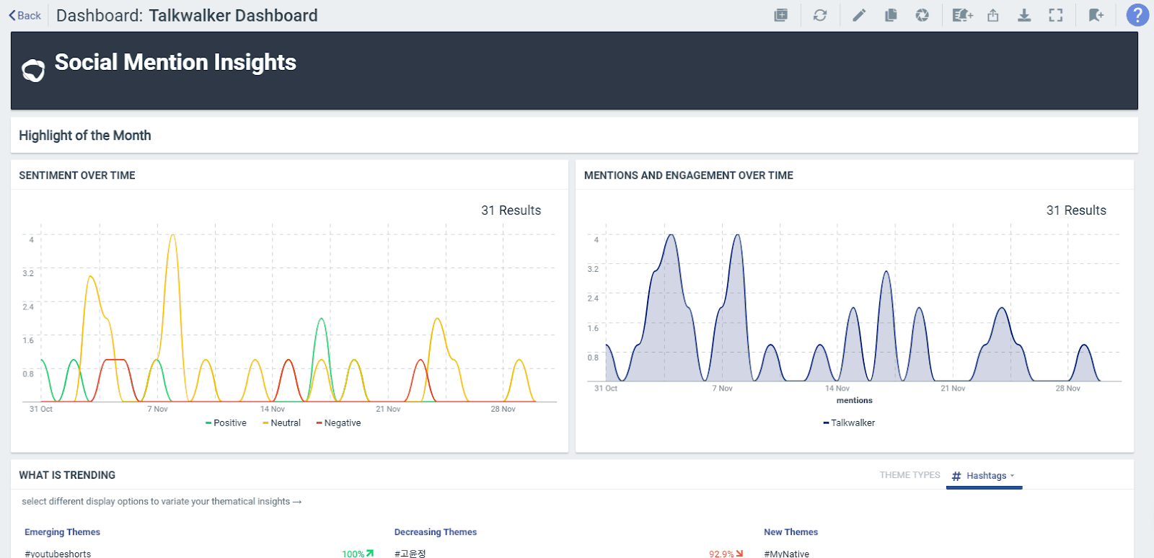Enter fullscreen mode

tap(1056, 15)
